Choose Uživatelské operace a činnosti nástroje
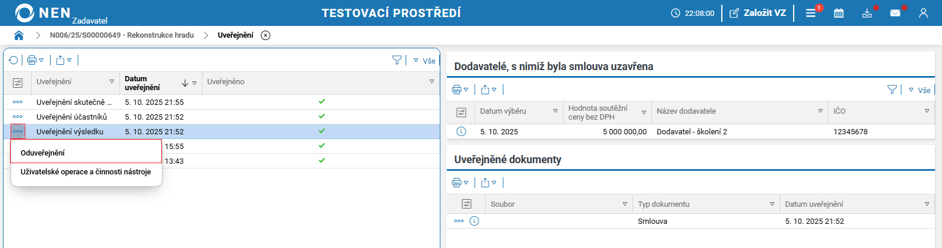Viewport: 942px width, 248px height. [86, 172]
